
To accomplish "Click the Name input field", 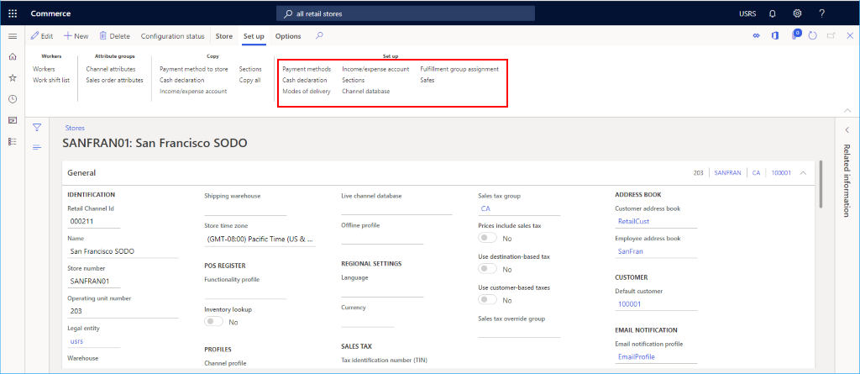I will 122,250.
